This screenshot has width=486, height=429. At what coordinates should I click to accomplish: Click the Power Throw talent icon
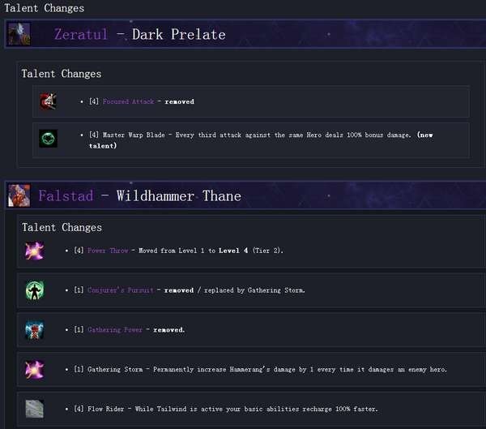(x=34, y=251)
